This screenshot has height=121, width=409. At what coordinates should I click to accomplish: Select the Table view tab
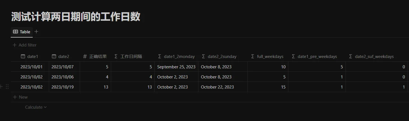(22, 32)
